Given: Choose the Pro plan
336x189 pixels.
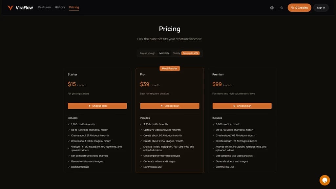Looking at the screenshot, I should (x=170, y=106).
